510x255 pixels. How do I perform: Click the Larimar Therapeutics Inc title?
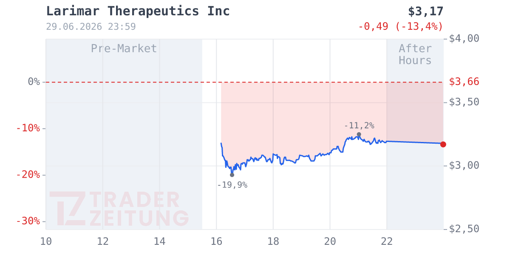pyautogui.click(x=138, y=11)
